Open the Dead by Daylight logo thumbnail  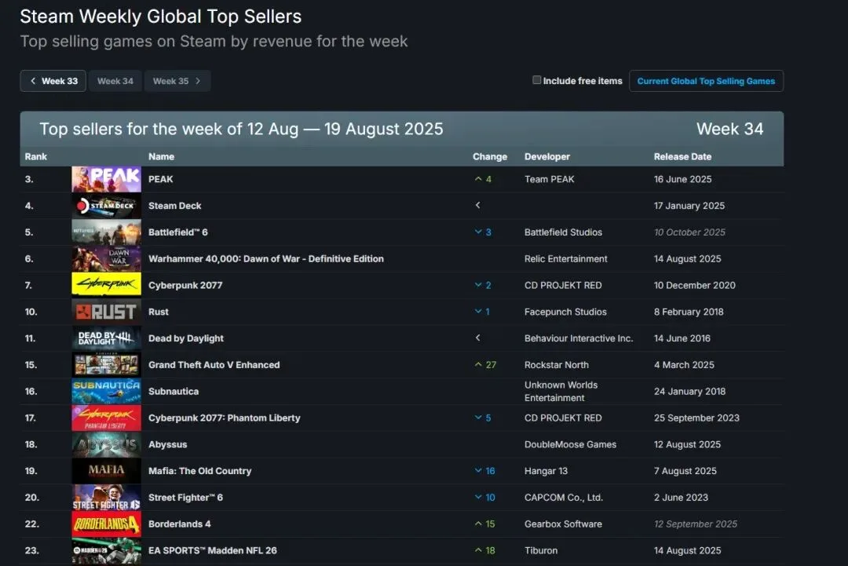click(x=106, y=338)
